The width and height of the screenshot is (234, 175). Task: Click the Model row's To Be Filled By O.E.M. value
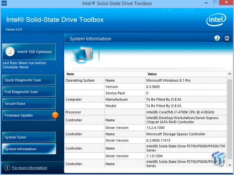(x=164, y=106)
